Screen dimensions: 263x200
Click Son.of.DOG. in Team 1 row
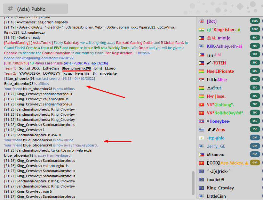(29, 68)
